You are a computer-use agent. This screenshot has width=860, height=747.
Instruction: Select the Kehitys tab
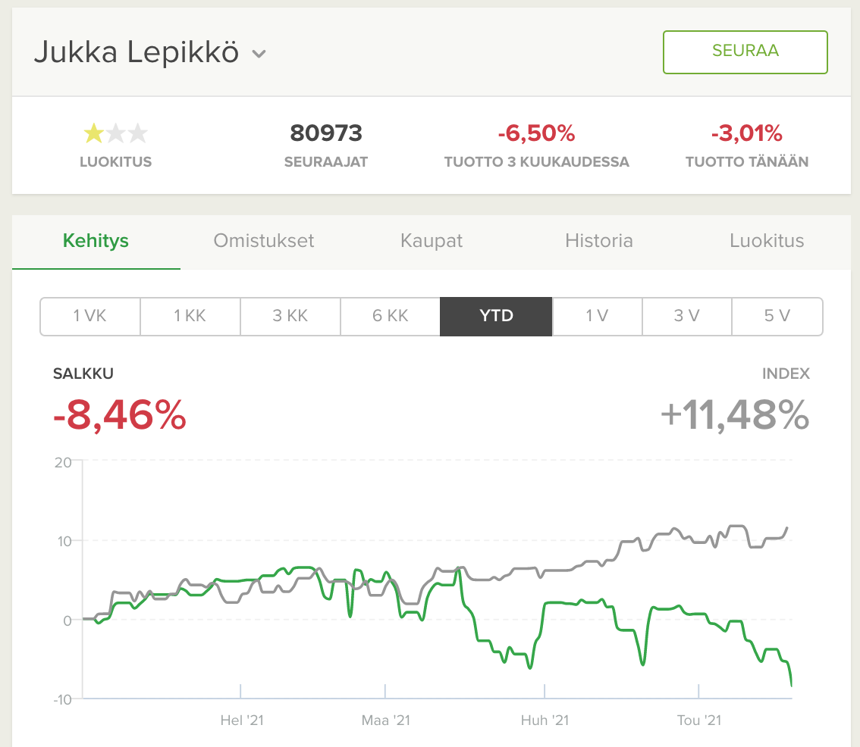pos(96,241)
